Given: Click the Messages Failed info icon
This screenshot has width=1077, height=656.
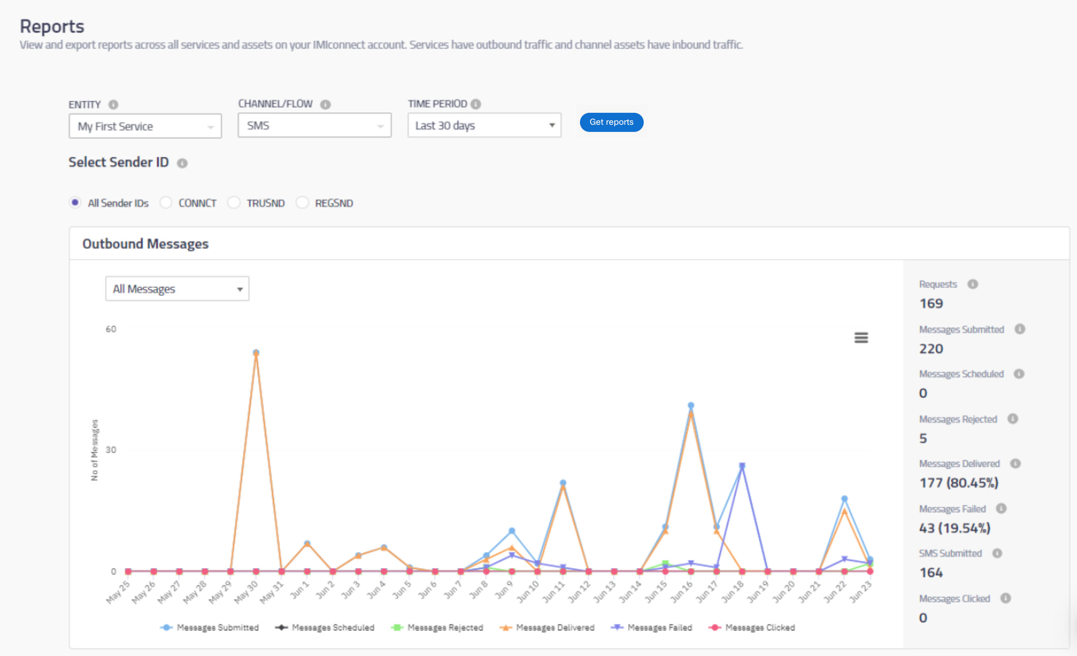Looking at the screenshot, I should tap(1001, 508).
